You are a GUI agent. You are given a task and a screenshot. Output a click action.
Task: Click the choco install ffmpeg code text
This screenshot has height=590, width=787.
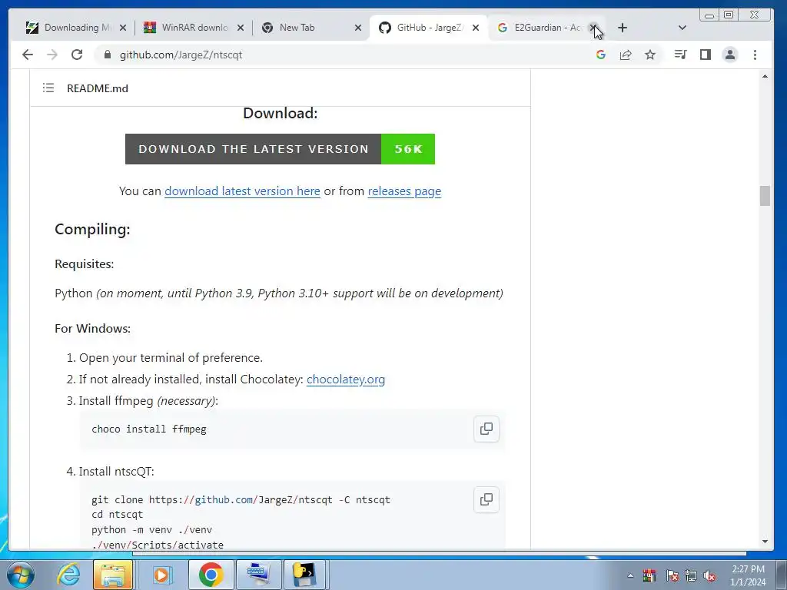(x=149, y=429)
